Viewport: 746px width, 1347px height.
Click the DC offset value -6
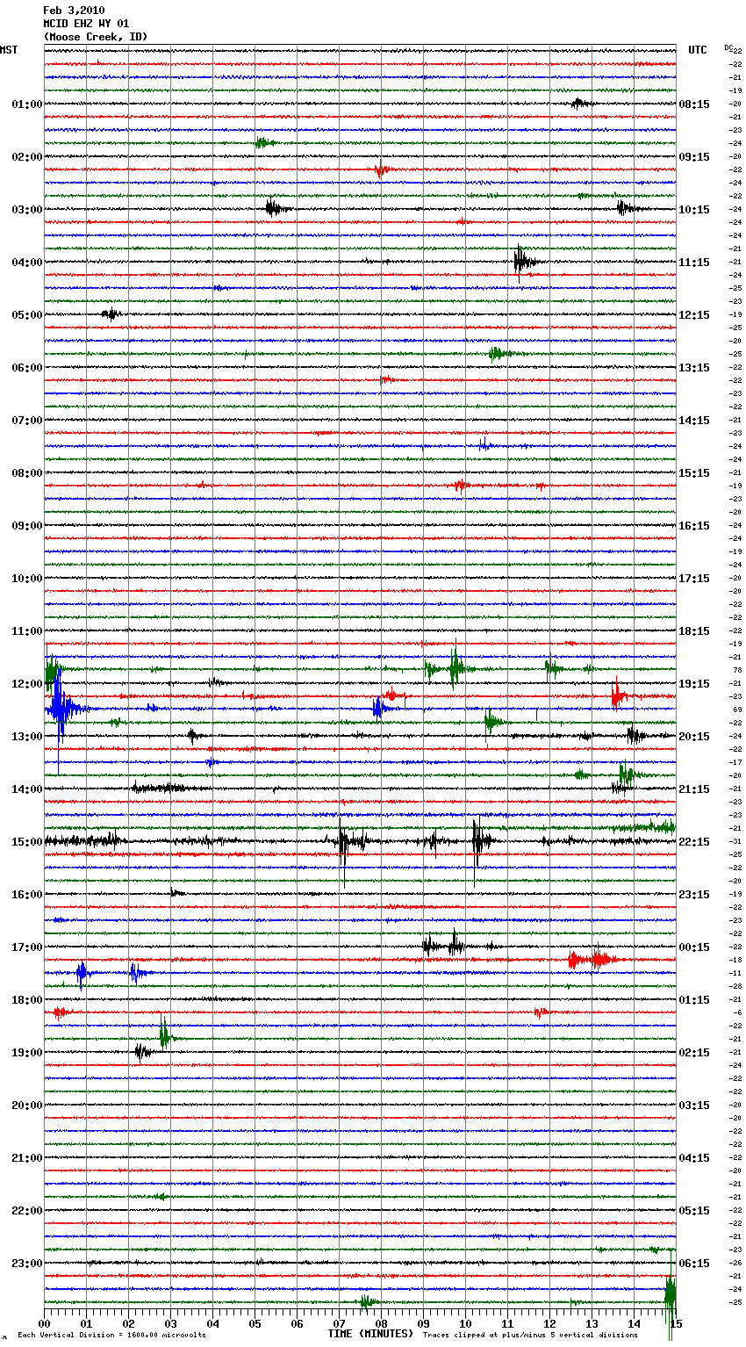click(738, 1012)
